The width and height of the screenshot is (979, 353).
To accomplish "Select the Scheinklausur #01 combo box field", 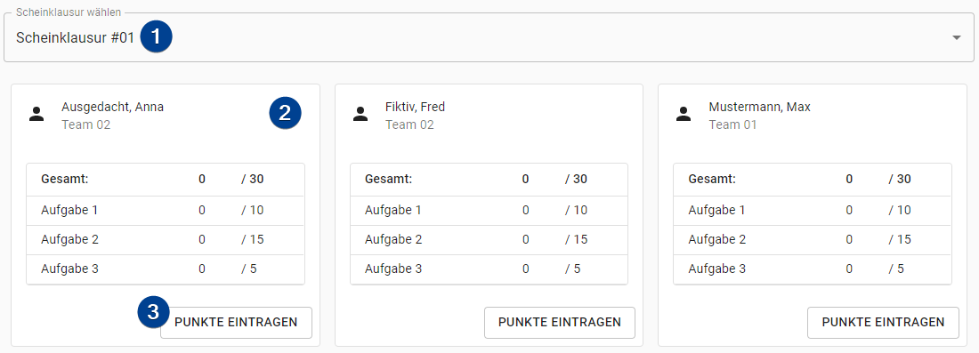I will tap(489, 37).
